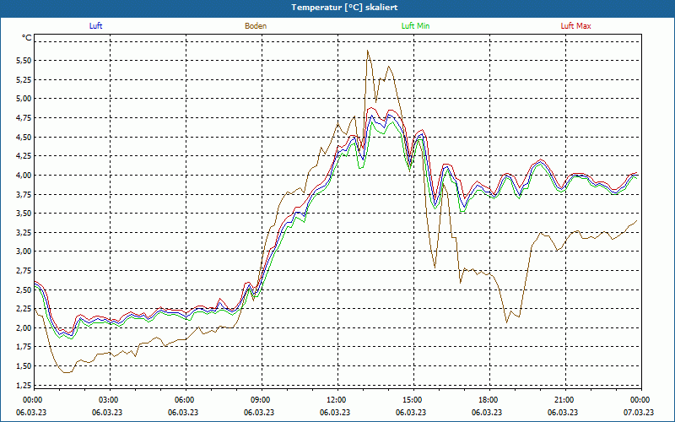Click the 2,00 y-axis value
The width and height of the screenshot is (675, 422).
point(24,327)
